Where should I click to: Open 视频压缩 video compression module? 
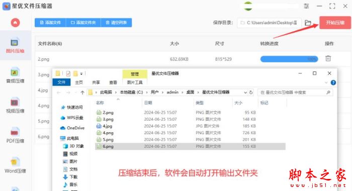point(15,106)
